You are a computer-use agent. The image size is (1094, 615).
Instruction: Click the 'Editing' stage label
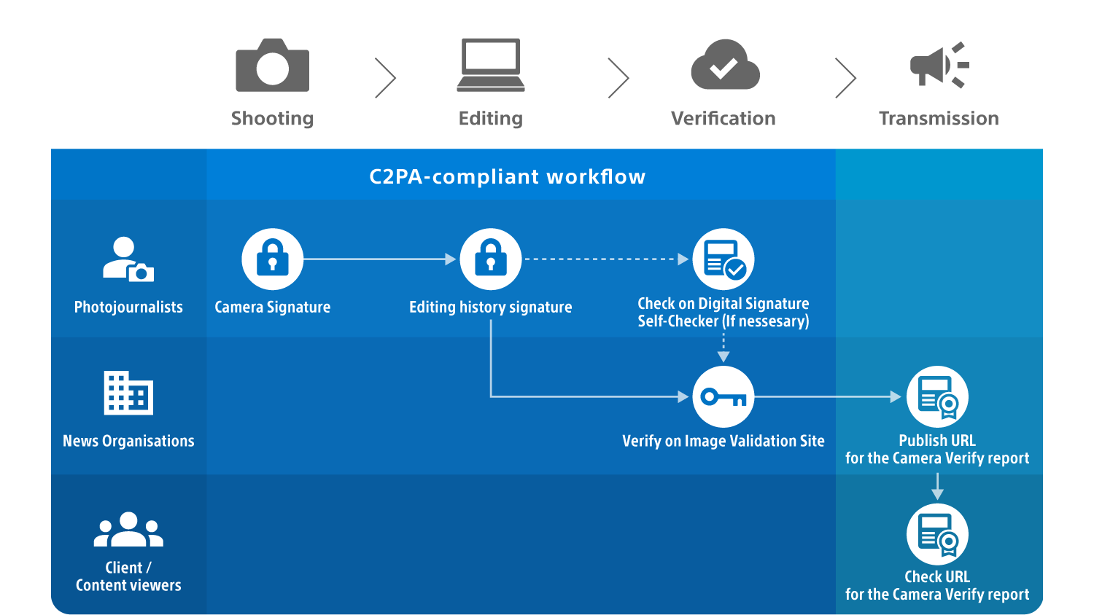click(491, 119)
